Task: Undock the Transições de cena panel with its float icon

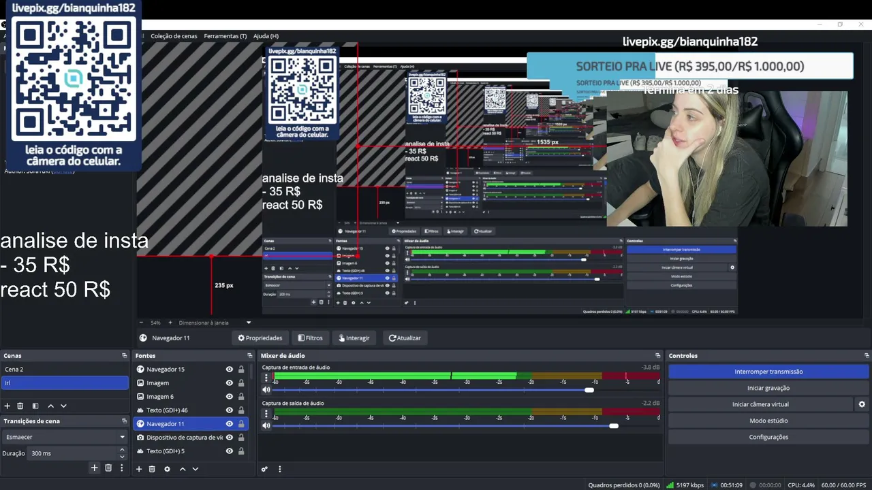Action: coord(124,421)
